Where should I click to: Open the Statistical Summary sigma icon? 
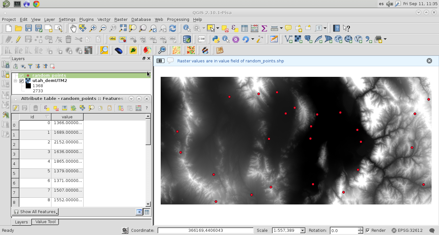(x=264, y=28)
